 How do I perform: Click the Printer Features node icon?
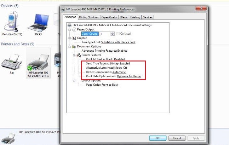[x=79, y=55]
